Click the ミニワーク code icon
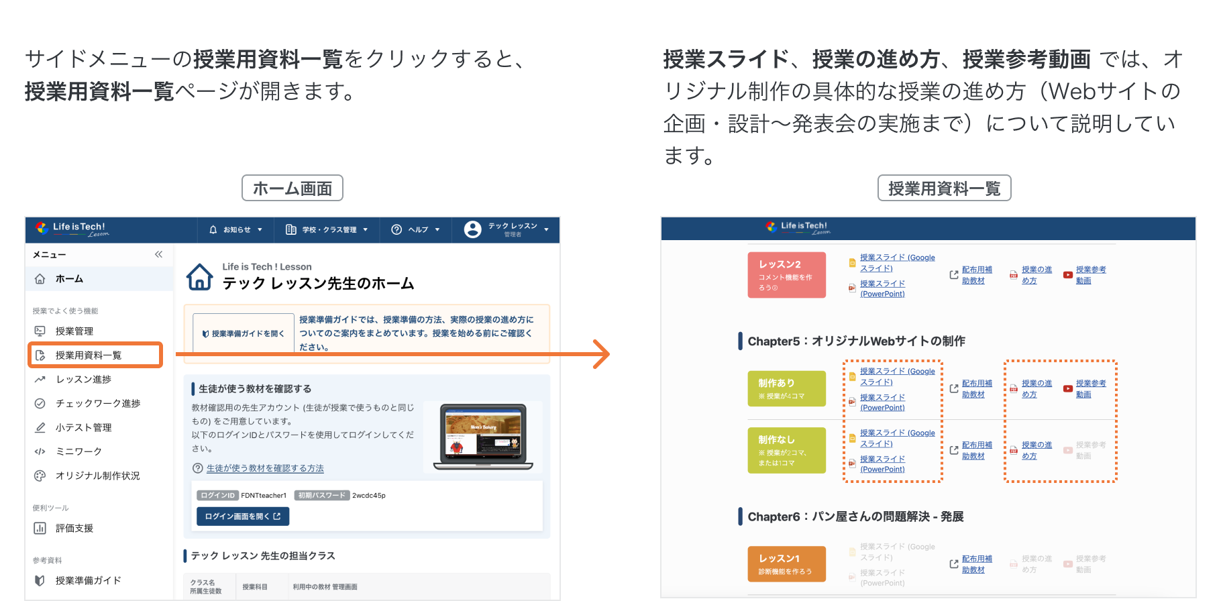 tap(40, 452)
